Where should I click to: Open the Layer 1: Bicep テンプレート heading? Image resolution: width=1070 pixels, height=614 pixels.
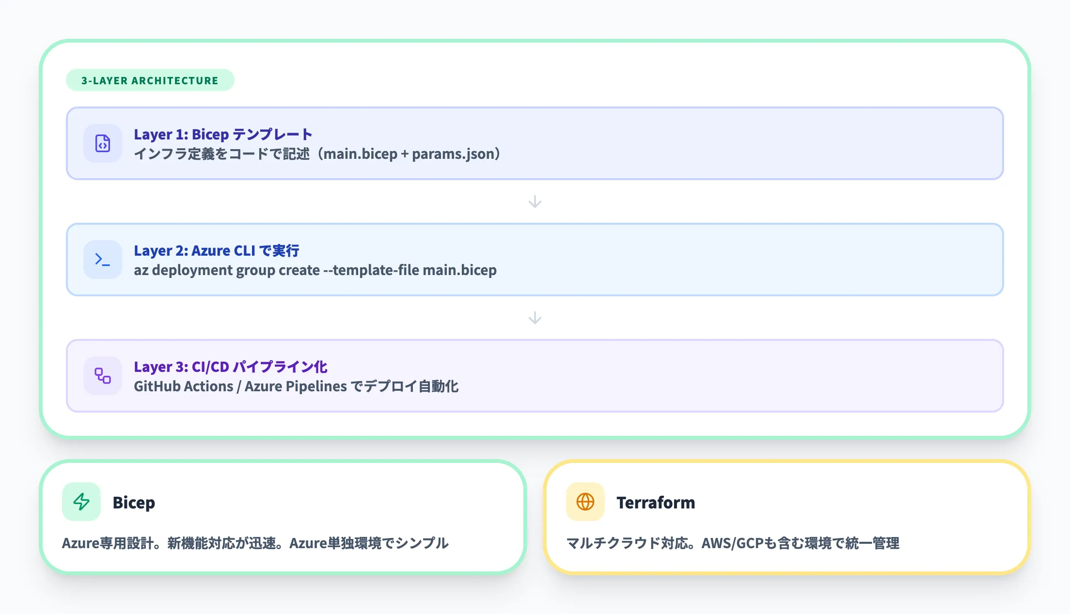coord(223,135)
